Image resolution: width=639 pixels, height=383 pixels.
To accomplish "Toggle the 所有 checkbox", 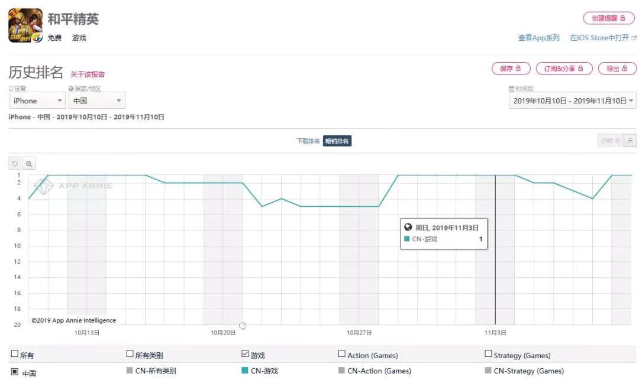I will click(x=15, y=353).
